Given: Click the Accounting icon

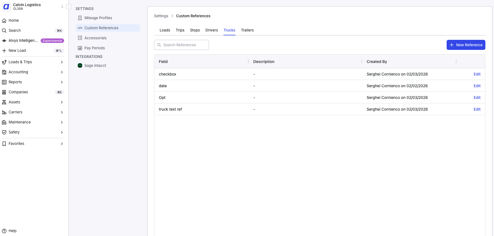Looking at the screenshot, I should point(4,72).
